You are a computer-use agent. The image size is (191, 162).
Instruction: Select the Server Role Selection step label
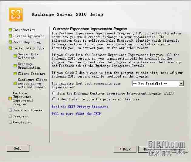[x=28, y=56]
